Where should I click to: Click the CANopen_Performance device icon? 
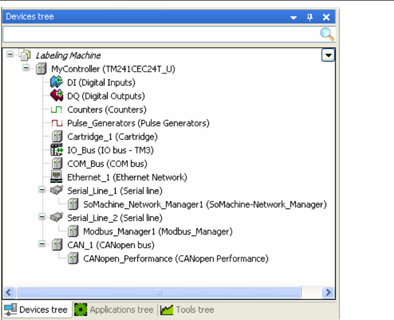(x=73, y=258)
